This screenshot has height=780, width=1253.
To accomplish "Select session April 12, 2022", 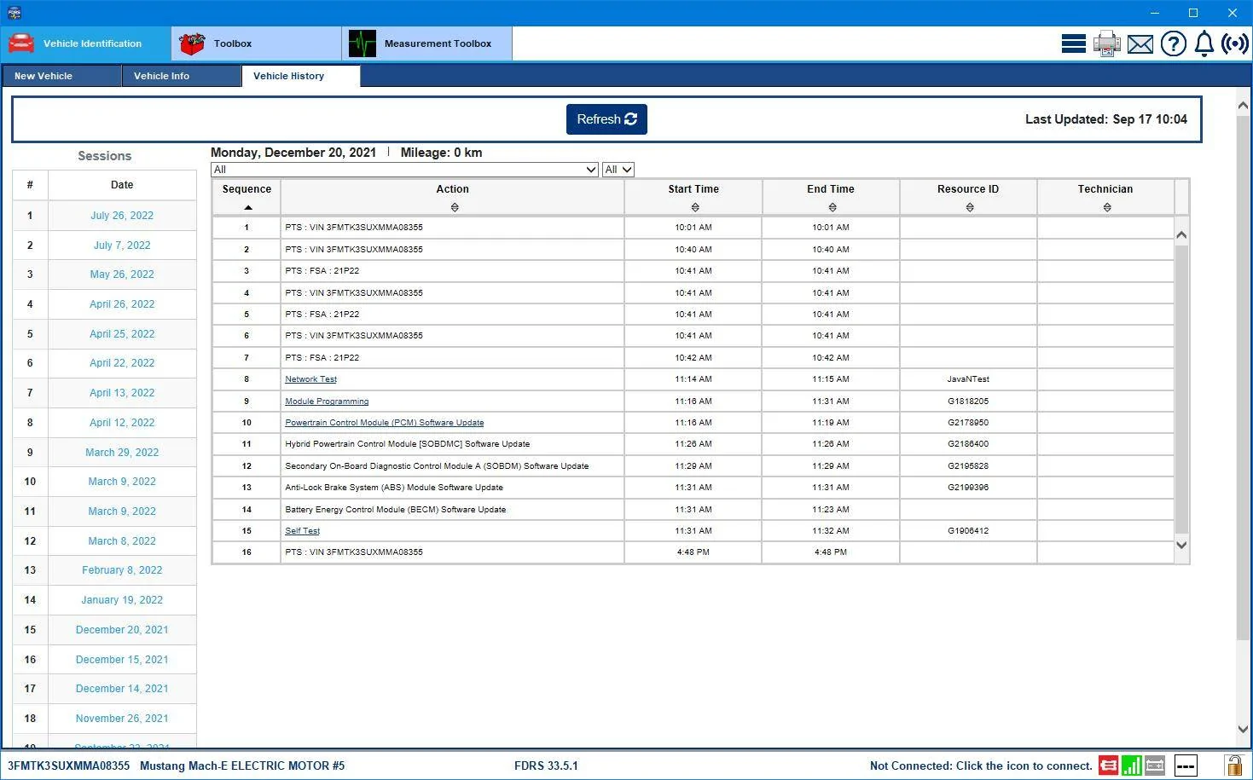I will pos(122,423).
